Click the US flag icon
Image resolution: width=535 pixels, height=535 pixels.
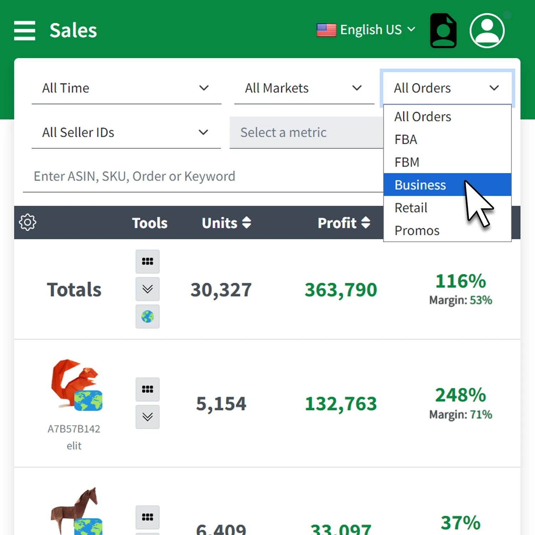coord(326,30)
